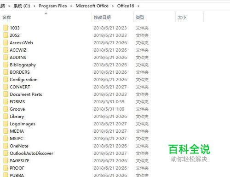Click the ACCWIZ folder icon
This screenshot has width=230, height=177.
6,50
